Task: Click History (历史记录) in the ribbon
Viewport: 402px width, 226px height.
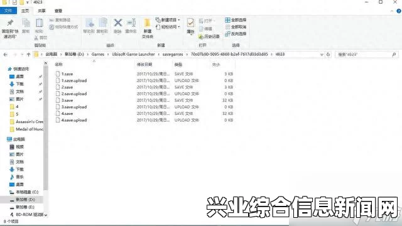Action: coord(209,36)
